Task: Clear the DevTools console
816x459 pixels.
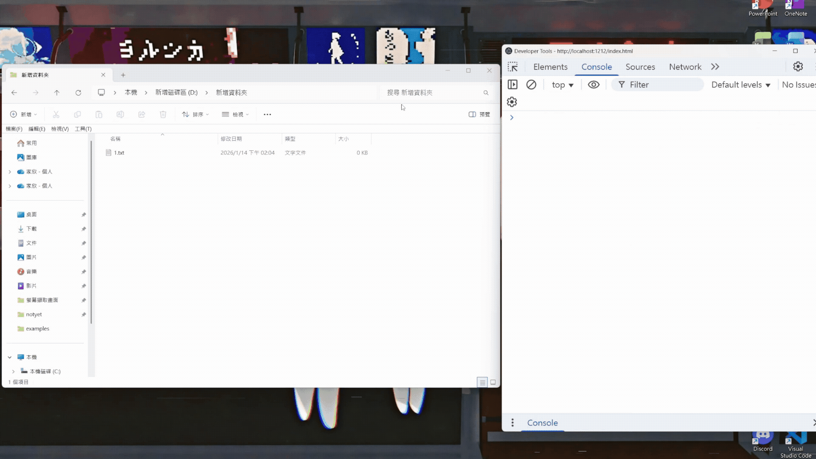Action: coord(532,84)
